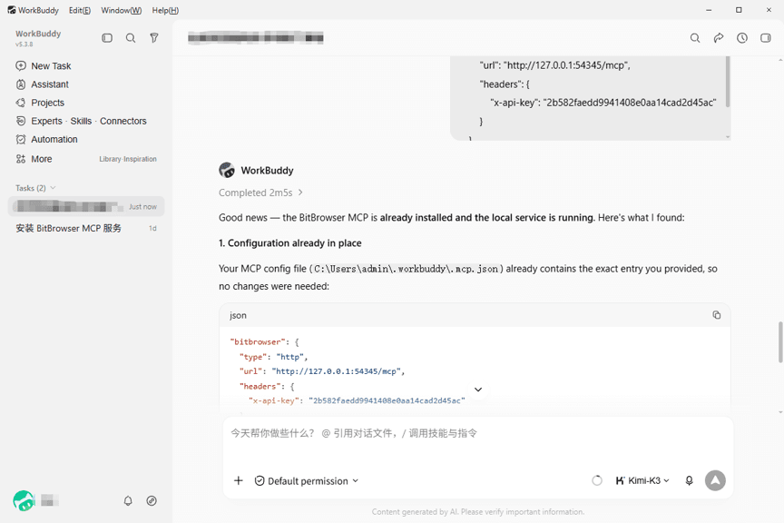Click the user message box scrollbar
This screenshot has height=523, width=784.
(x=728, y=81)
